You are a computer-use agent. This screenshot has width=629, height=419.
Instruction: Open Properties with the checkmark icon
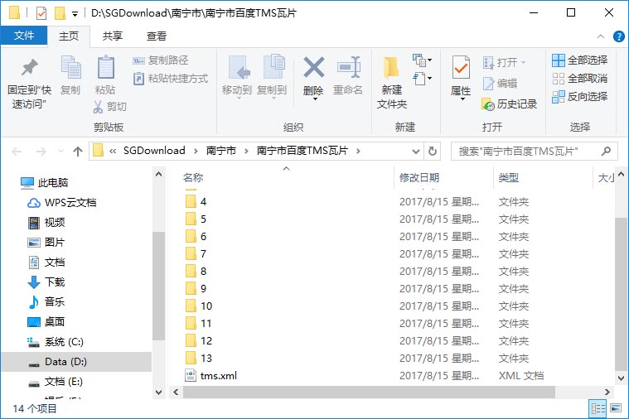pyautogui.click(x=461, y=67)
